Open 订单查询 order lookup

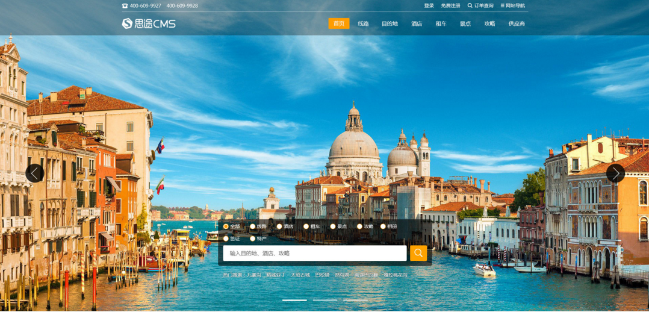click(480, 6)
